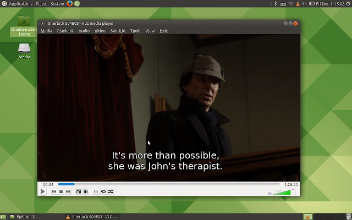Open the Wi-Fi network indicator

point(291,4)
